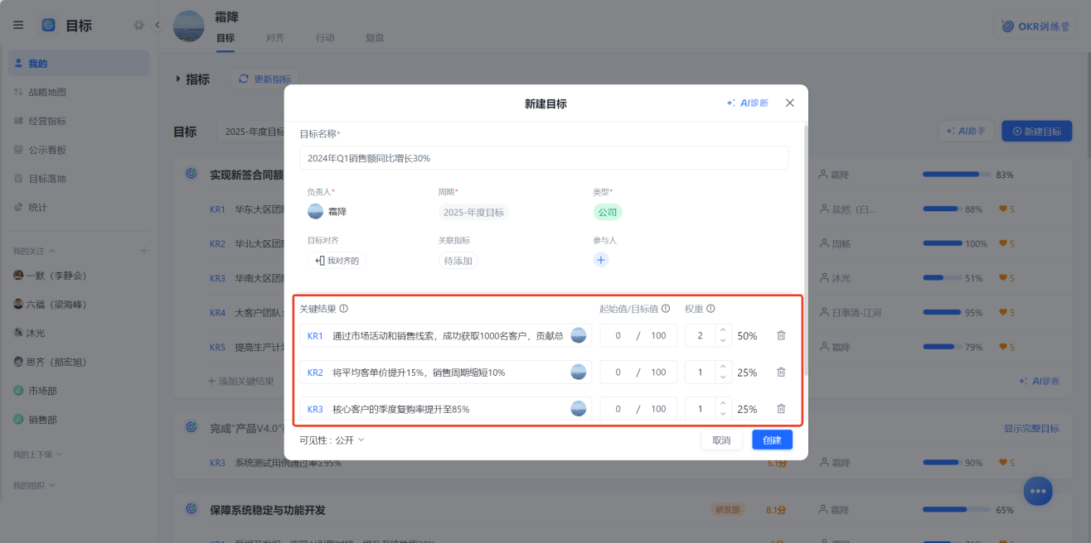
Task: Open the 2025-年度目标 period selector in the dialog
Action: click(473, 212)
